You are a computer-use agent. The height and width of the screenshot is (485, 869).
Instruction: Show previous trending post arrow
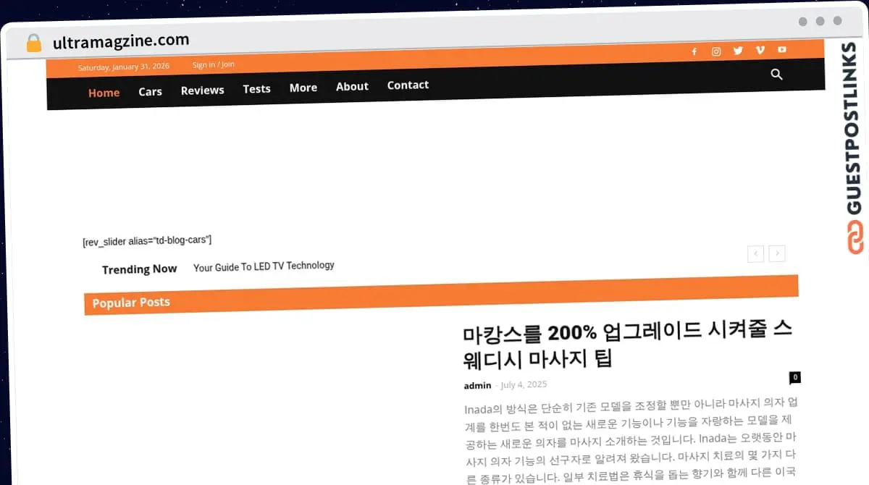[755, 253]
